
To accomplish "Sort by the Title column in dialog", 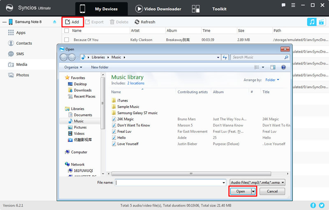I will pyautogui.click(x=266, y=92).
